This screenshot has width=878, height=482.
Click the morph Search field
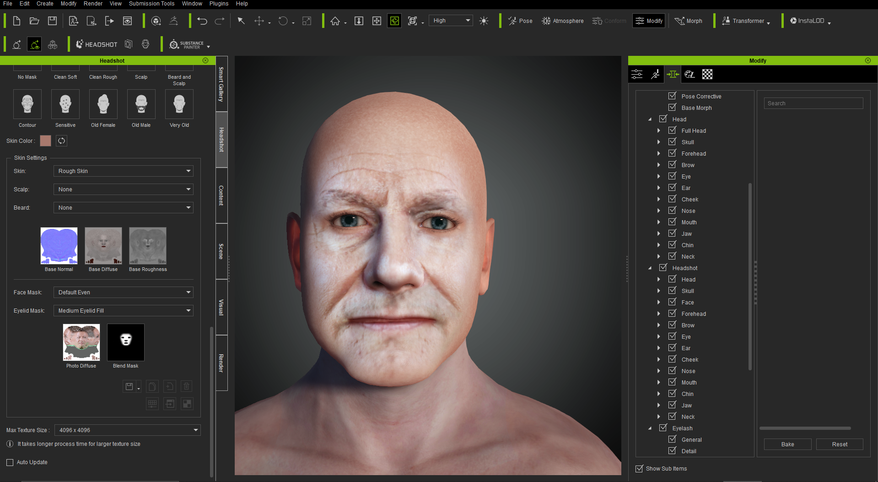tap(813, 103)
